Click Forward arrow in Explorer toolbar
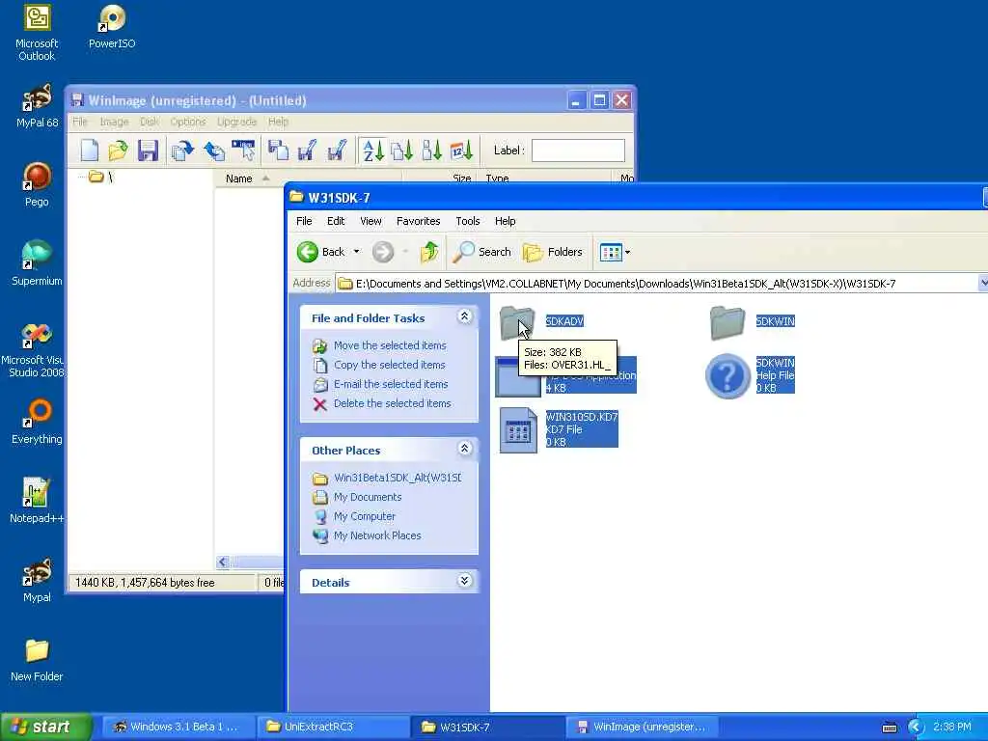988x741 pixels. click(382, 252)
